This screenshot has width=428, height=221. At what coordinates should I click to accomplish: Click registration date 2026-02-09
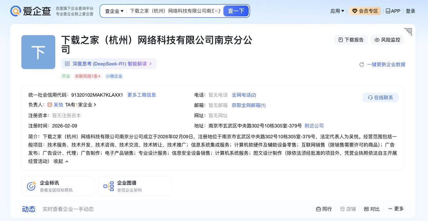[65, 126]
